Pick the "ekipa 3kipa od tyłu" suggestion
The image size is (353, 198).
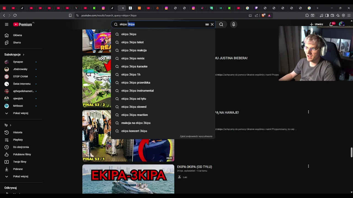point(163,99)
